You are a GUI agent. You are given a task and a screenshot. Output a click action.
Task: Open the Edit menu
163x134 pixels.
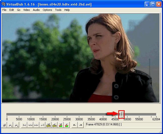(12, 10)
